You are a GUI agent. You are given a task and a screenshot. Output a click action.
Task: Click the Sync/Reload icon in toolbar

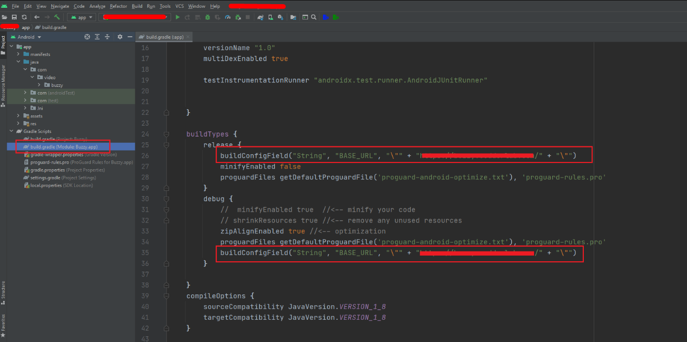tap(24, 17)
